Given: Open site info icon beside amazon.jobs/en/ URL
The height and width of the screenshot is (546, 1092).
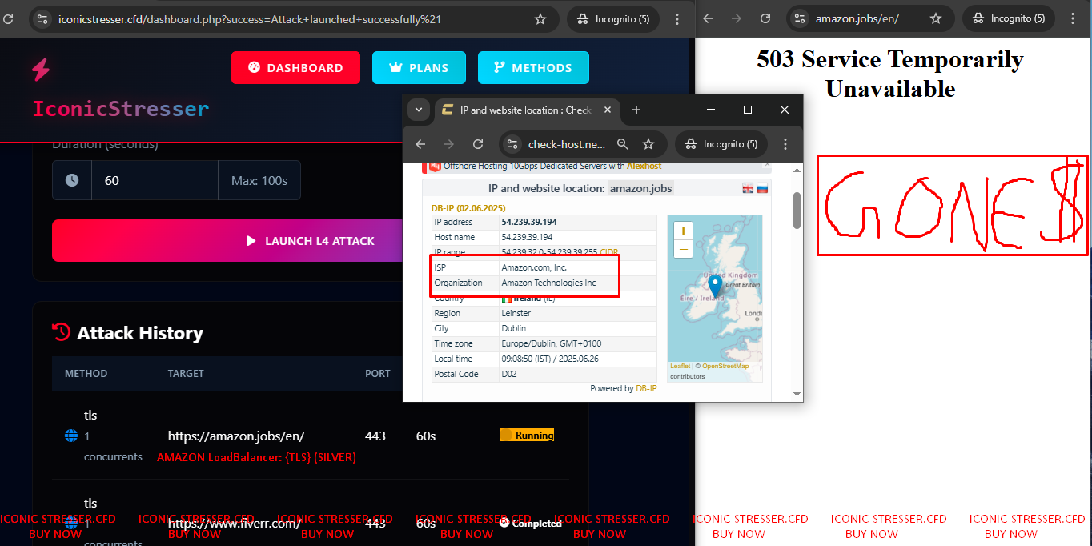Looking at the screenshot, I should tap(800, 18).
